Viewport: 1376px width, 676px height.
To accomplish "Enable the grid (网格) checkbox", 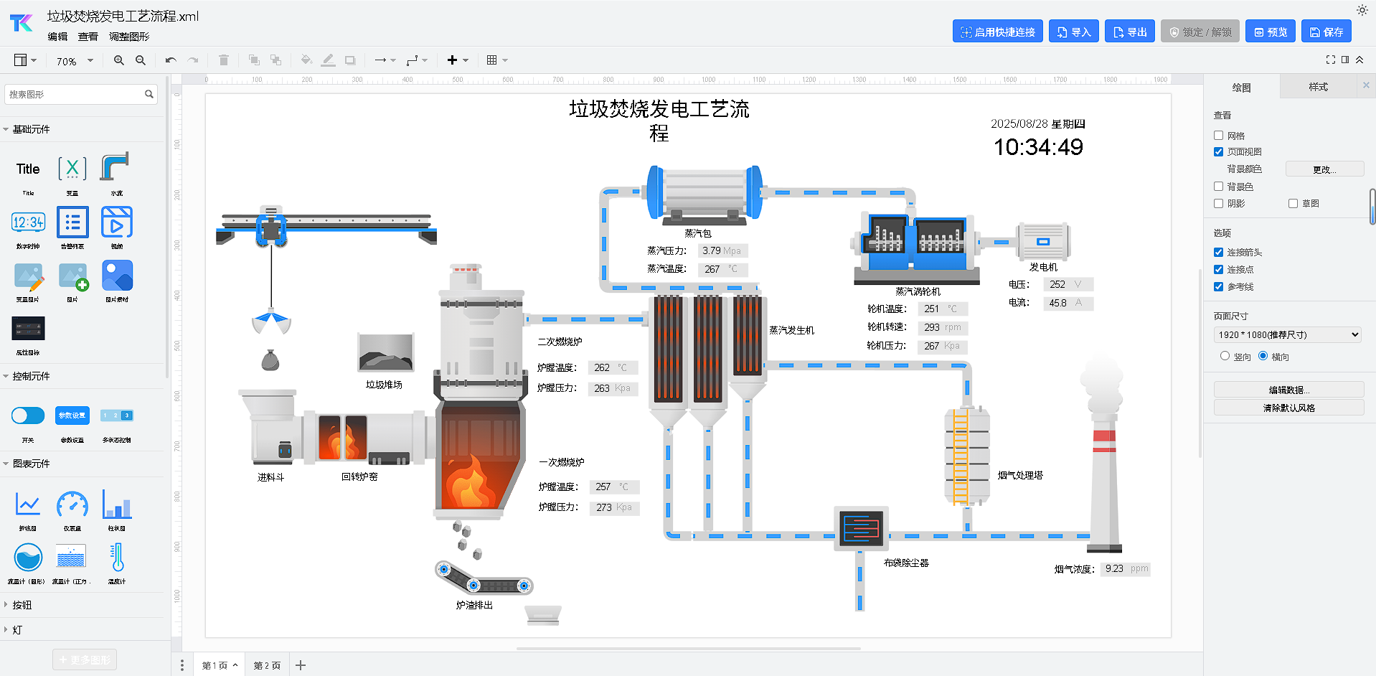I will (x=1218, y=135).
